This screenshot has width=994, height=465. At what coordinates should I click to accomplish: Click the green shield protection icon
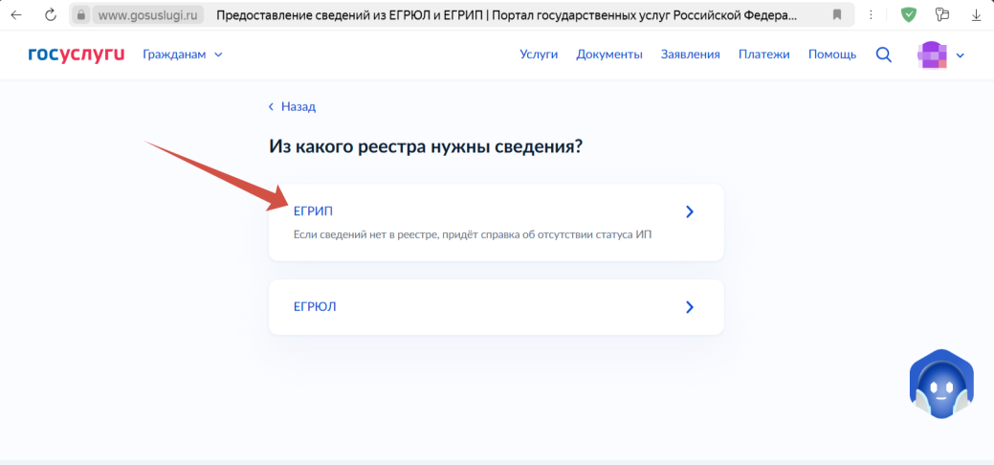point(908,15)
